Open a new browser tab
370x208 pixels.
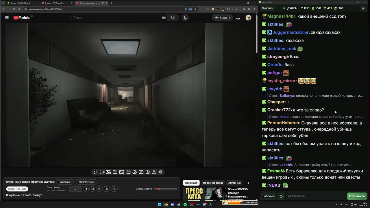(x=111, y=3)
